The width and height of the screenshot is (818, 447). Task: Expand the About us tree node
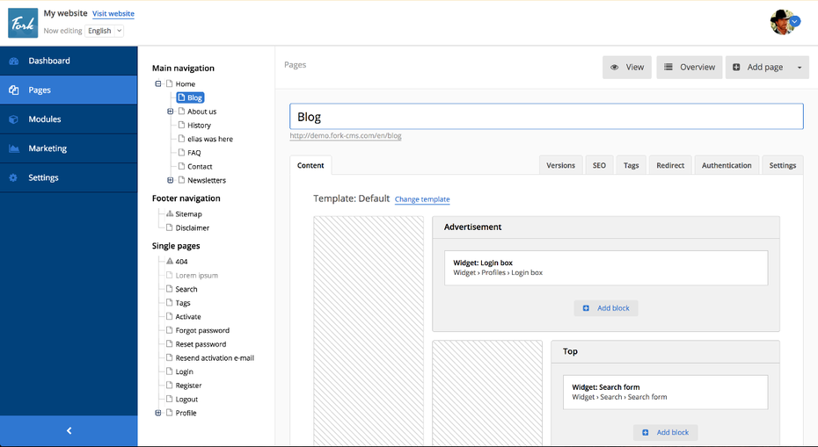[x=170, y=111]
